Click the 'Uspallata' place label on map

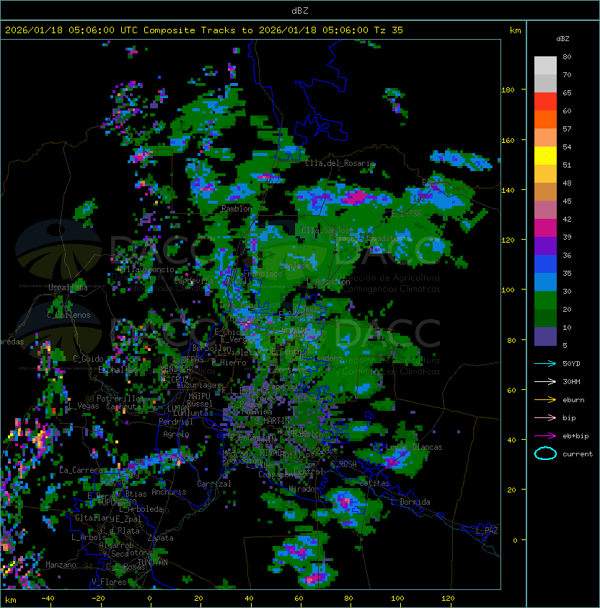(x=69, y=287)
